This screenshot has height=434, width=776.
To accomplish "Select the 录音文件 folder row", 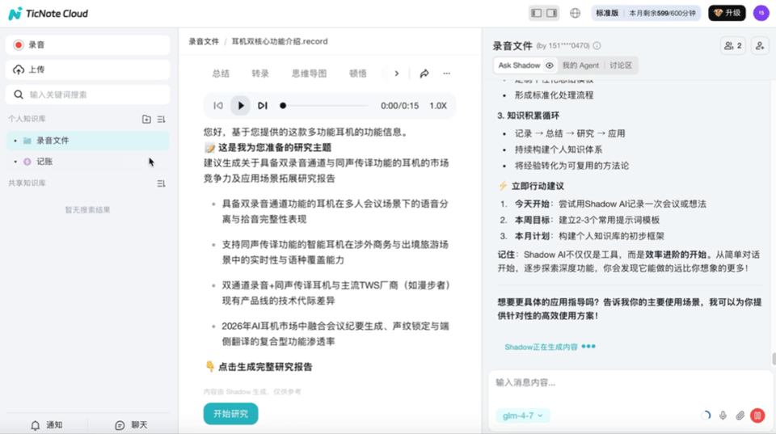I will pos(87,141).
